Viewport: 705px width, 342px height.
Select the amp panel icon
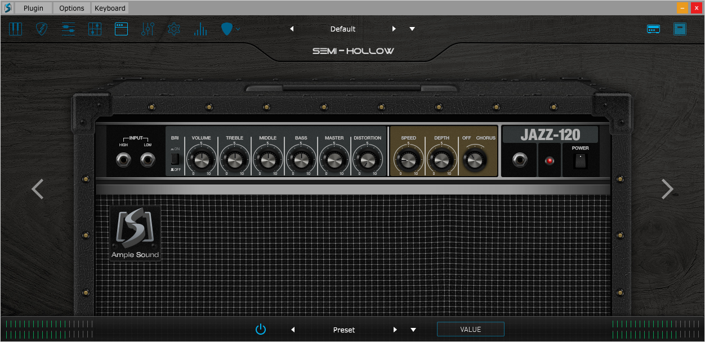coord(121,29)
